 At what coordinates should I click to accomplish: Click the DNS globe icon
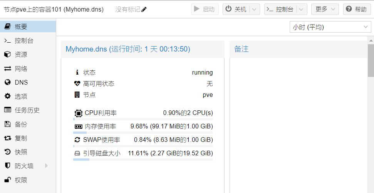click(x=8, y=82)
